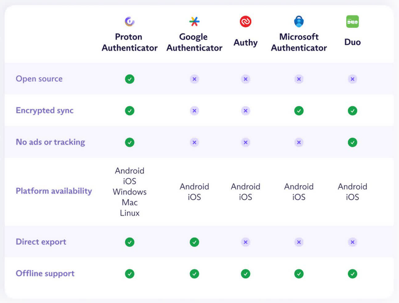Click the Proton Authenticator column heading
399x303 pixels.
coord(129,42)
